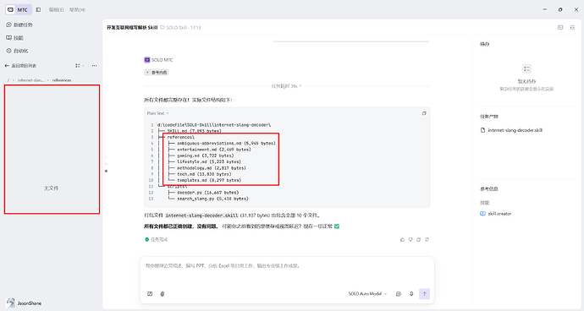Open SOLO Auto Model selector
Image resolution: width=584 pixels, height=311 pixels.
pos(367,294)
